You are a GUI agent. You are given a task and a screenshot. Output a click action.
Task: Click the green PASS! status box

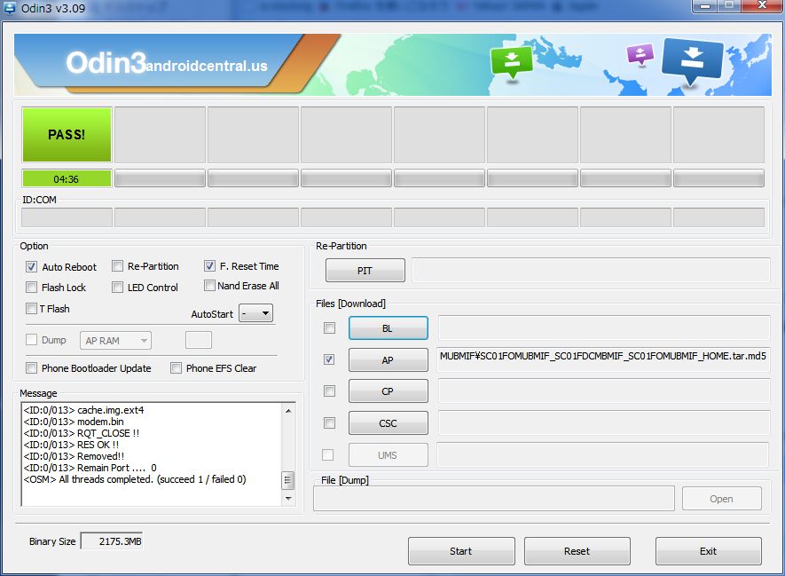67,134
